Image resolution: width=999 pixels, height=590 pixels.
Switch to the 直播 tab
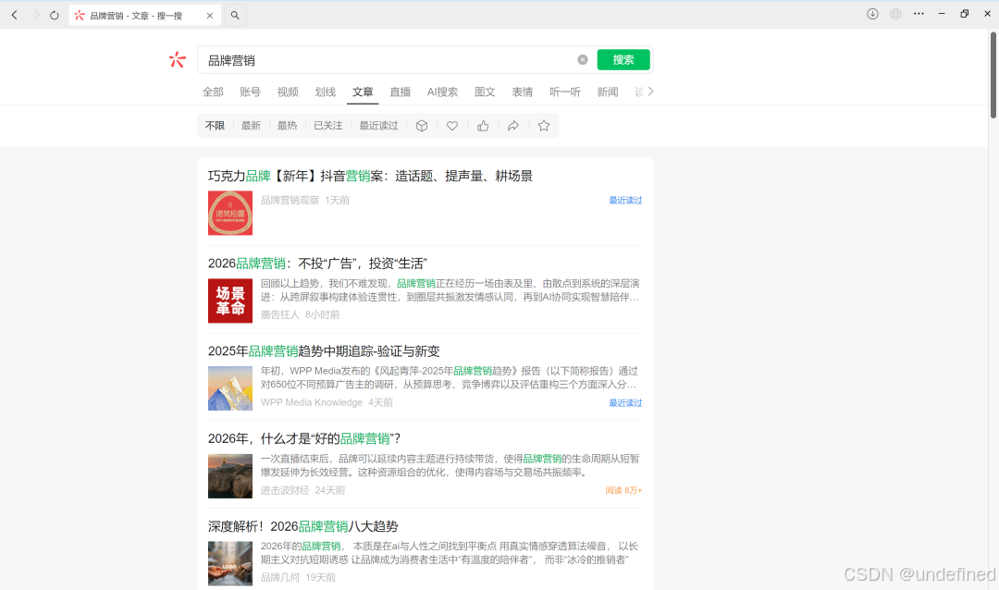click(x=401, y=92)
